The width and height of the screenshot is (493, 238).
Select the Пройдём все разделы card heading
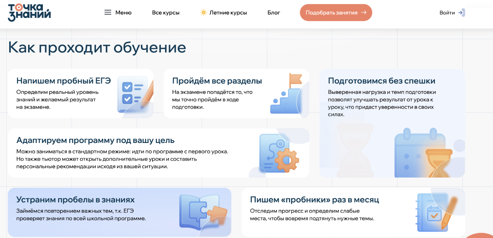(217, 81)
